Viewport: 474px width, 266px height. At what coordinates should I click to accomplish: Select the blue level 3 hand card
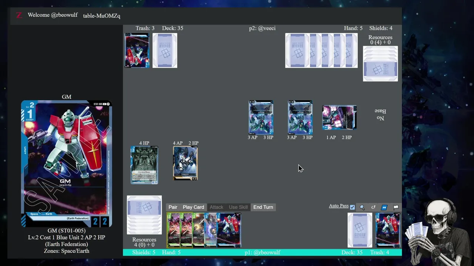(x=210, y=230)
